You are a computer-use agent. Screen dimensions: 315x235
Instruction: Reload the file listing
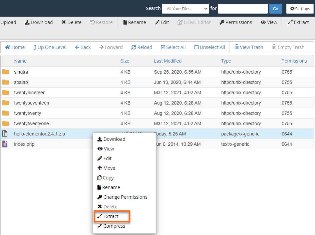click(x=142, y=47)
